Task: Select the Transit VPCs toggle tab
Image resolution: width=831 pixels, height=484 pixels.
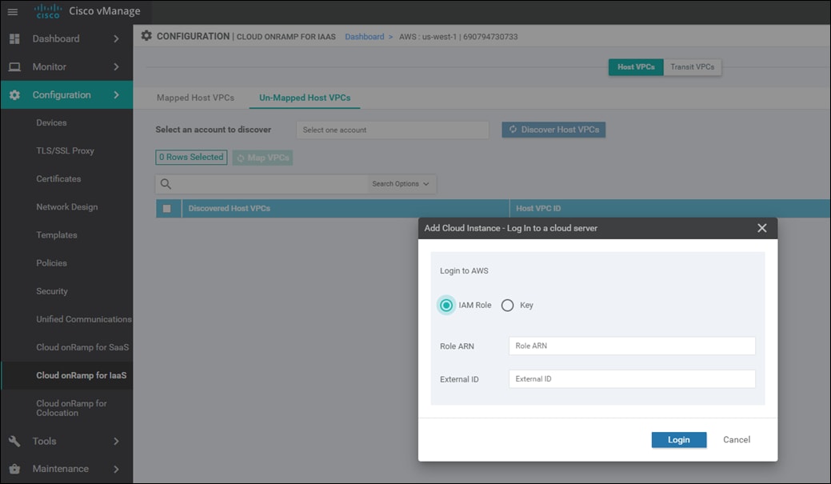Action: tap(692, 66)
